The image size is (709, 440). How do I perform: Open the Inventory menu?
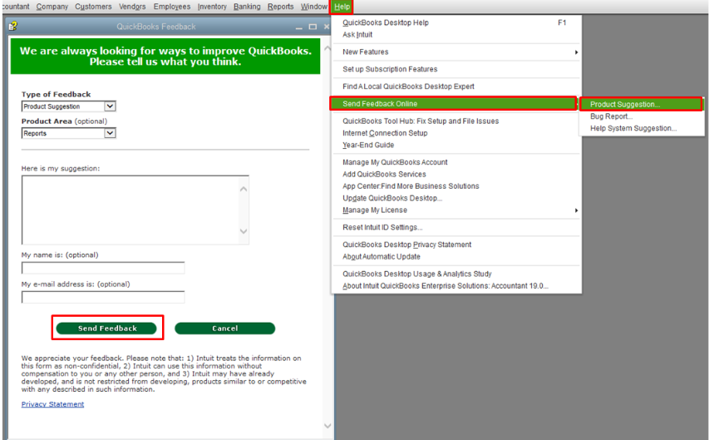coord(212,7)
